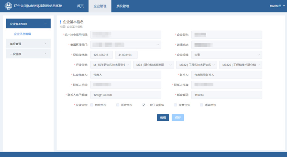287x157 pixels.
Task: Check the 医疗单位 checkbox
Action: 118,105
